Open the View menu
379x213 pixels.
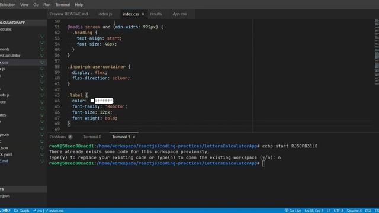pos(24,5)
